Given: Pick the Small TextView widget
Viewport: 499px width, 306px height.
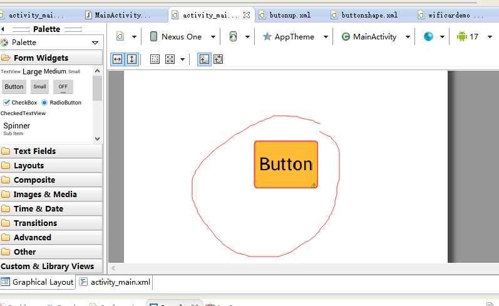Looking at the screenshot, I should (x=74, y=71).
